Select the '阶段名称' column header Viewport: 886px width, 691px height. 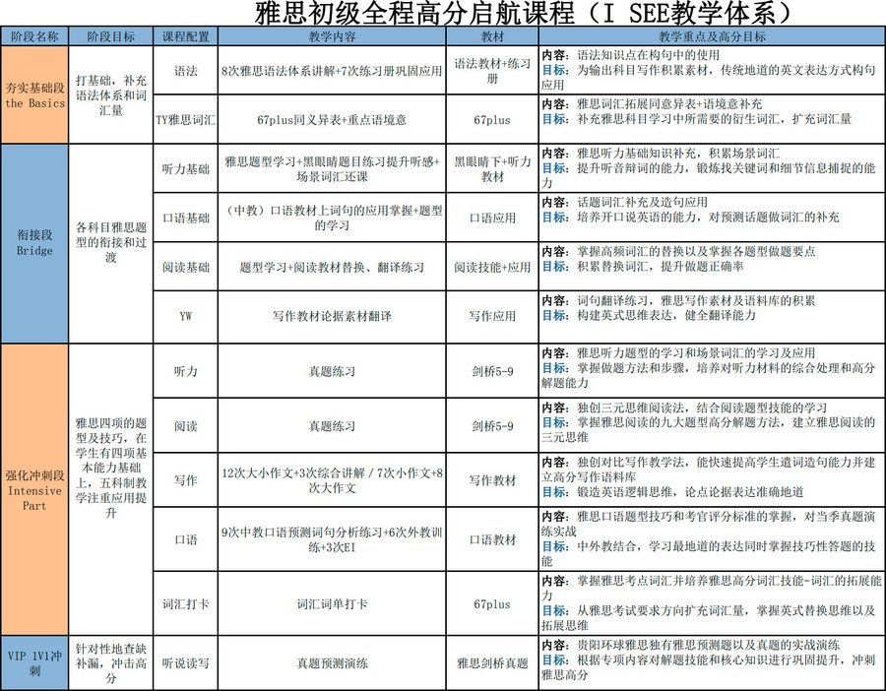click(34, 36)
